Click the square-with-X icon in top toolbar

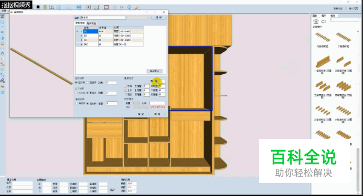click(96, 7)
